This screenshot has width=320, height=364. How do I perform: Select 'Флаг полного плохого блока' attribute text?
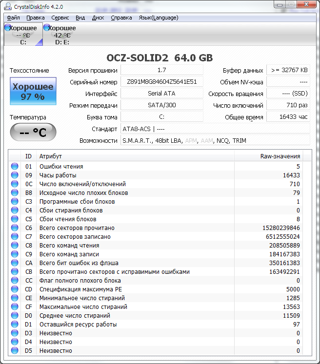pyautogui.click(x=80, y=280)
